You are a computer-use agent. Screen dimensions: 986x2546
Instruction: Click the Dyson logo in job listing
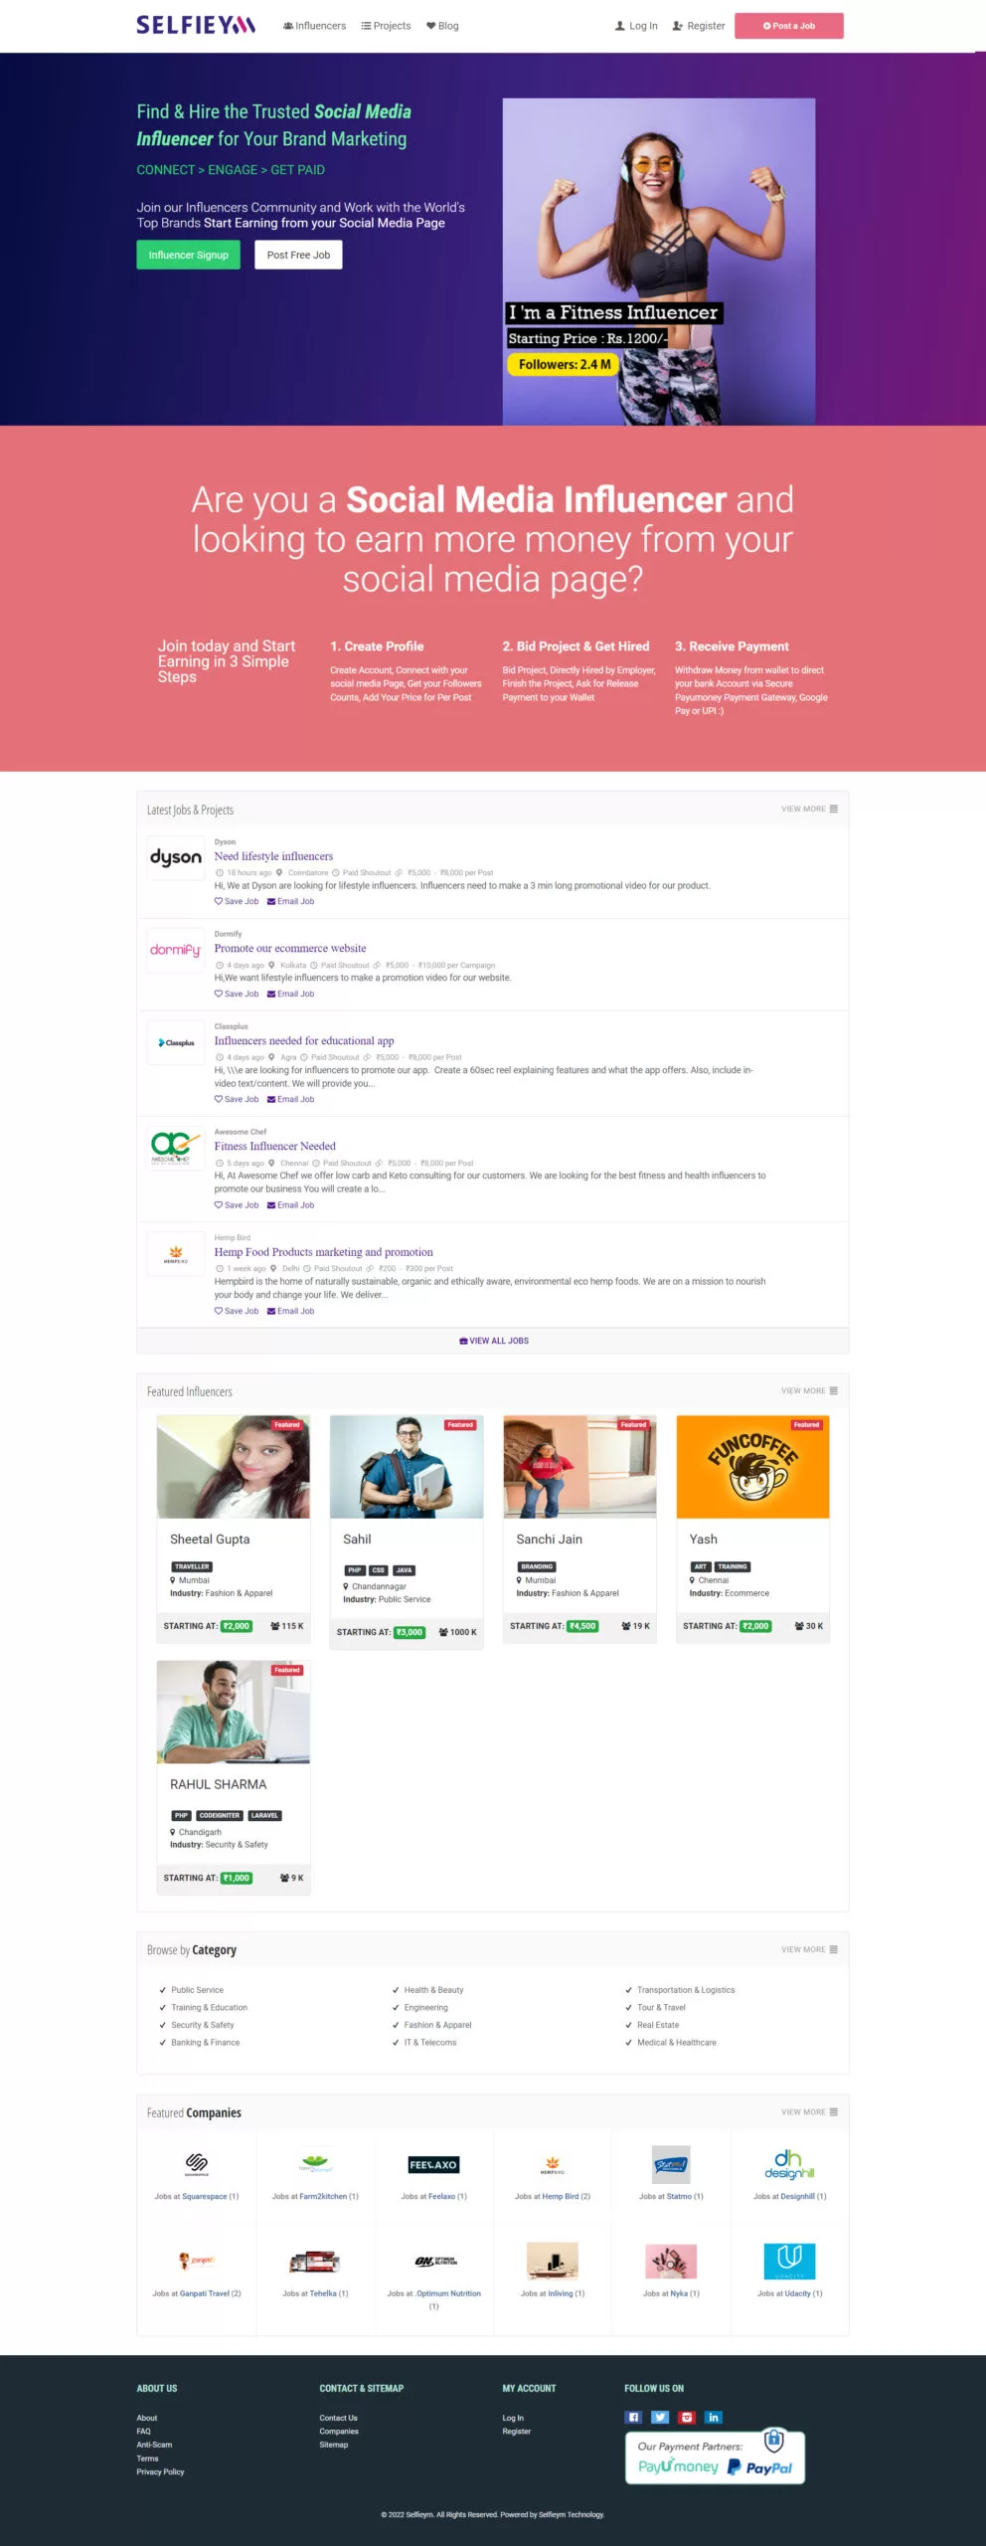(x=176, y=857)
